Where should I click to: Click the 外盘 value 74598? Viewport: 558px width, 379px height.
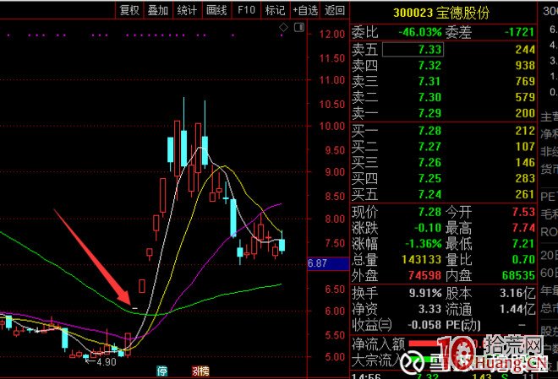tap(425, 275)
